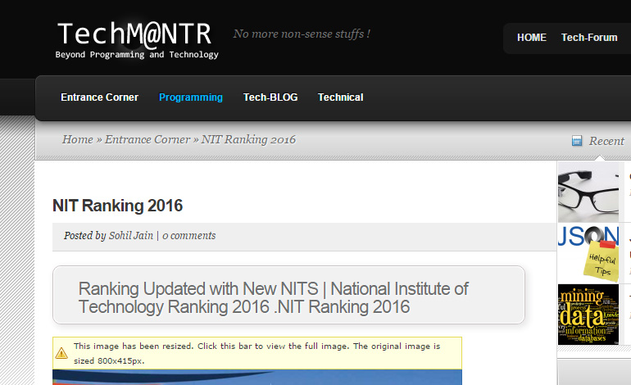Open the 0 comments link
631x385 pixels.
tap(188, 236)
